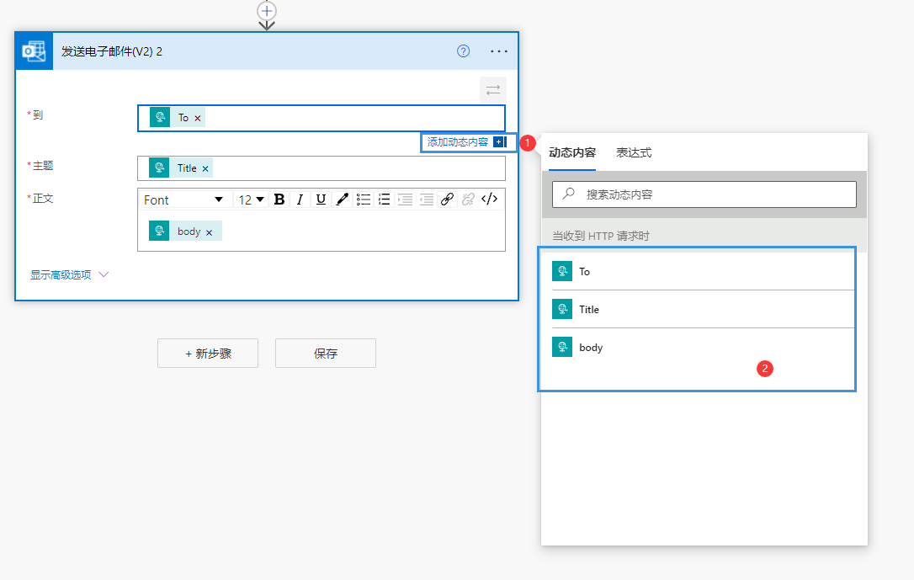Click the recipient input field
The image size is (914, 580).
click(x=321, y=119)
